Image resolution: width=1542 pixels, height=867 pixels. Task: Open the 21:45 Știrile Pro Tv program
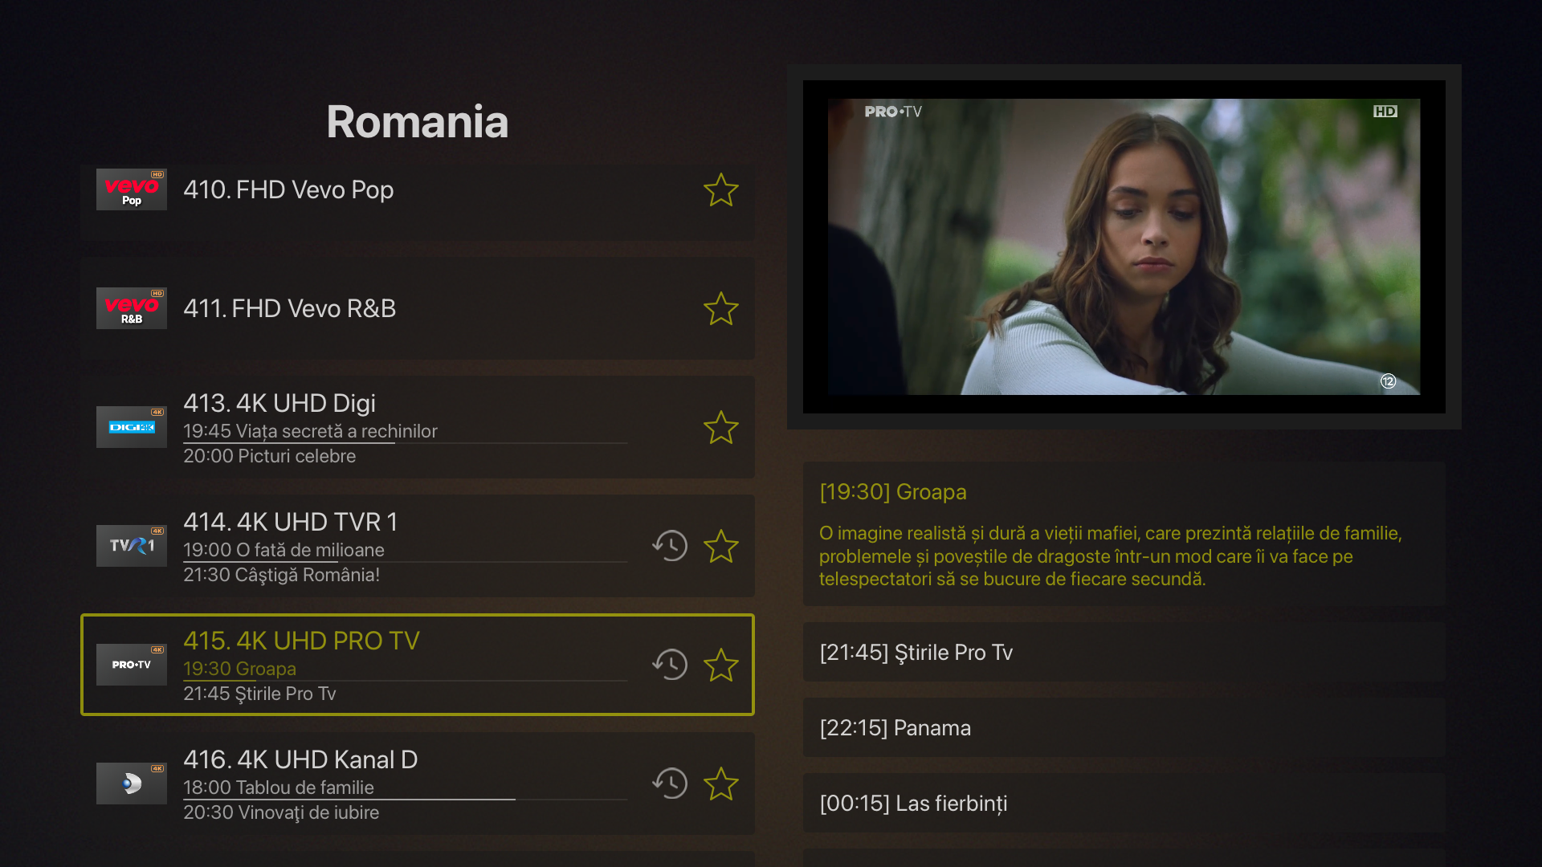tap(1124, 652)
